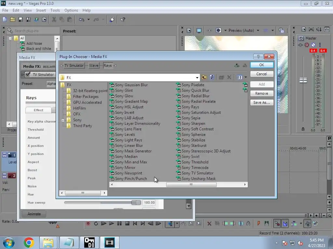Click the New project toolbar icon
The width and height of the screenshot is (333, 249).
(x=5, y=19)
